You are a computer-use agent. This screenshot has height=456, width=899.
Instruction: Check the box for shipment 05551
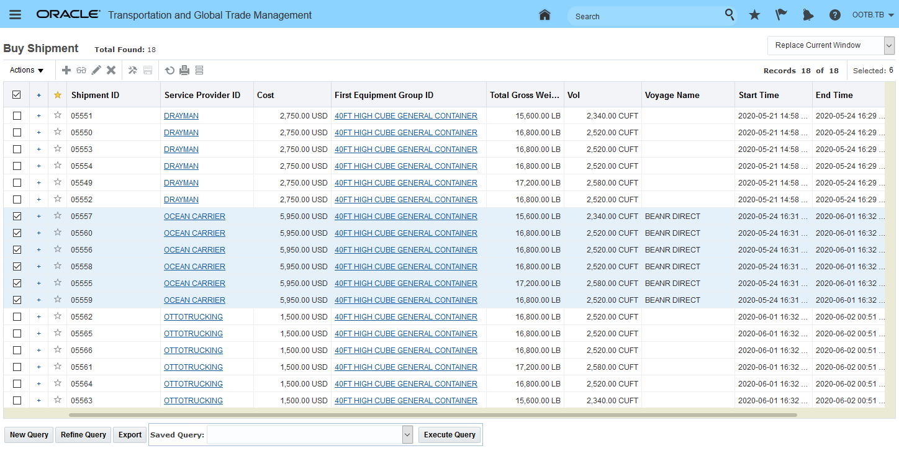17,116
